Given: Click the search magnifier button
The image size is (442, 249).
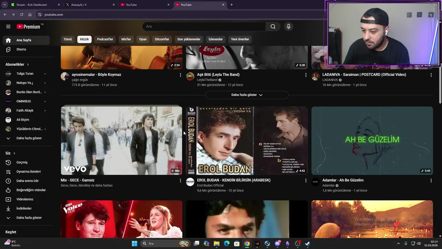Looking at the screenshot, I should point(273,27).
